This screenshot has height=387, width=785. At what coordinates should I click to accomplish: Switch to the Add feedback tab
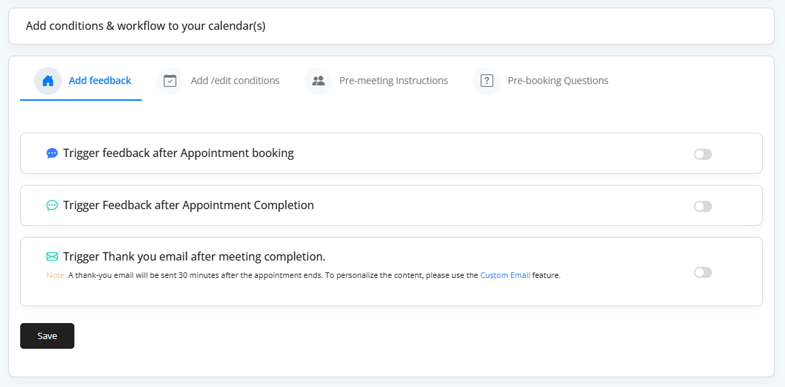(99, 81)
